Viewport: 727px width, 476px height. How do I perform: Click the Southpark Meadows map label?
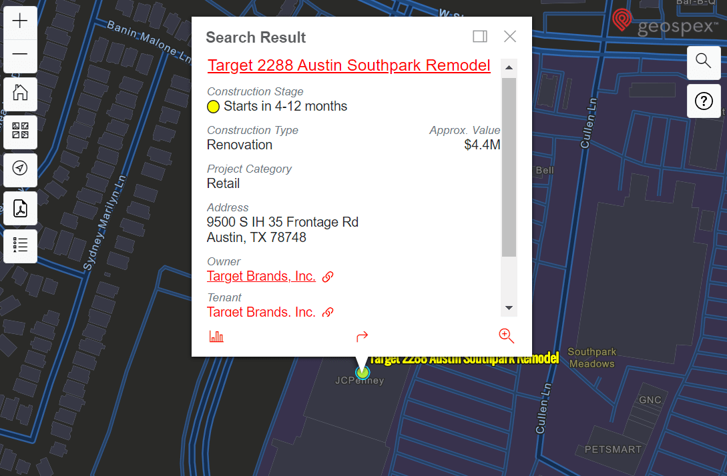tap(592, 358)
